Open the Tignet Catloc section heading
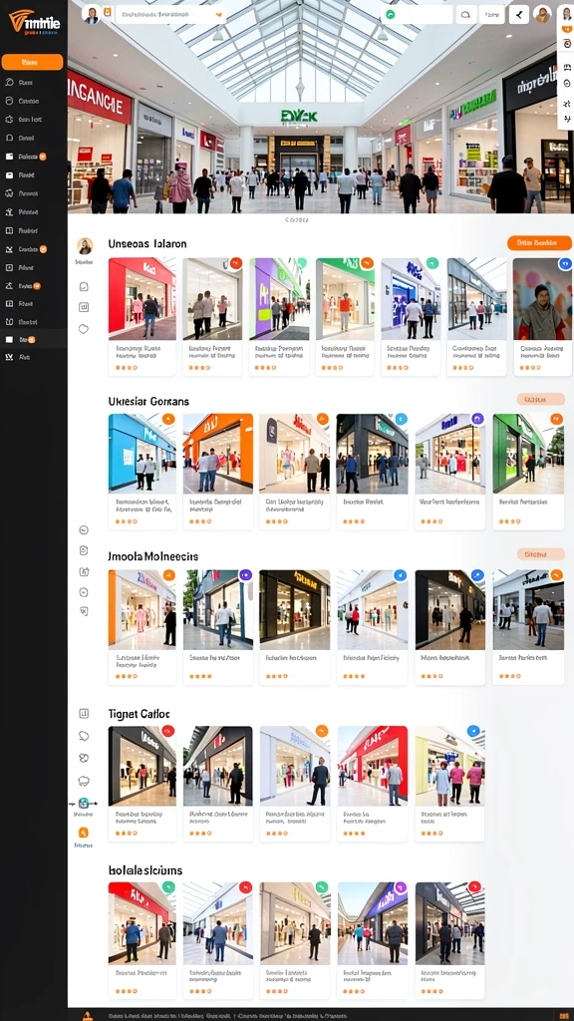Screen dimensions: 574x1021 pyautogui.click(x=140, y=714)
